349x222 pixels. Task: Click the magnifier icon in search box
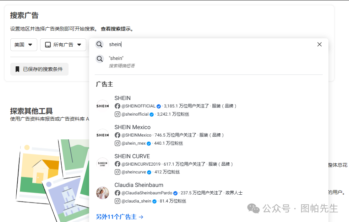(x=99, y=44)
